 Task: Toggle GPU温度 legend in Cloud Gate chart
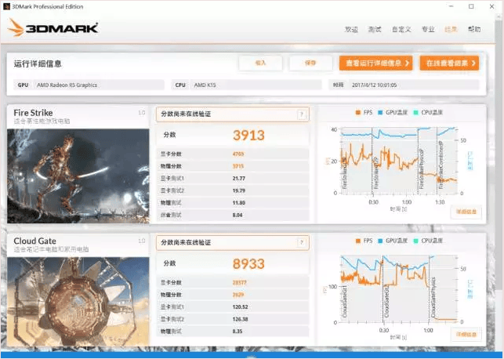click(x=393, y=241)
